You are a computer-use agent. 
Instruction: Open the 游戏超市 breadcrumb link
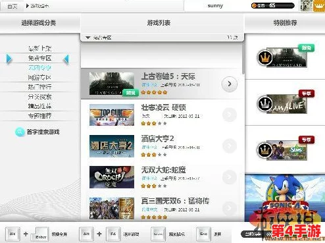[39, 6]
